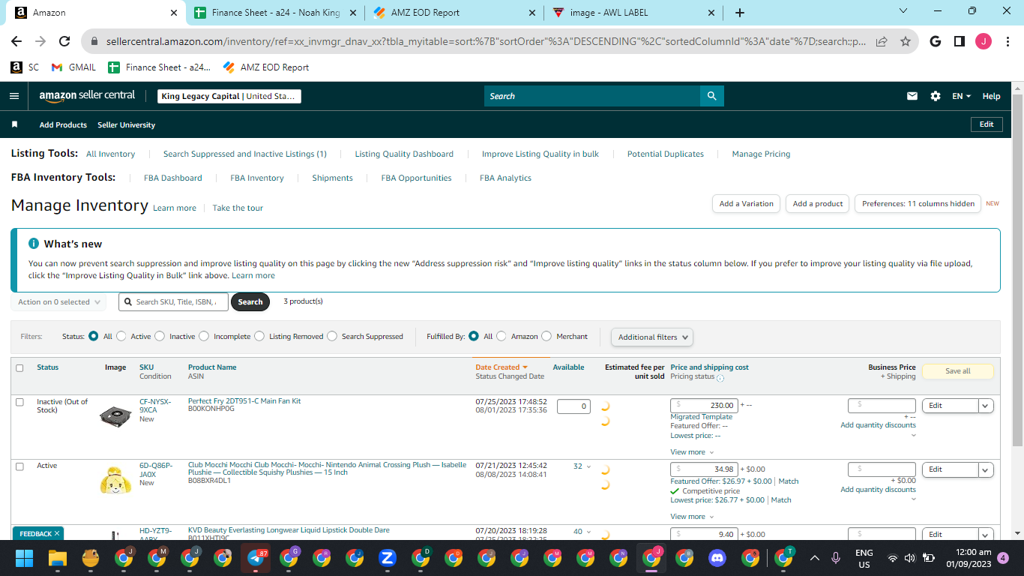Check the Club Mocchi Isabelle Plushie row

19,466
